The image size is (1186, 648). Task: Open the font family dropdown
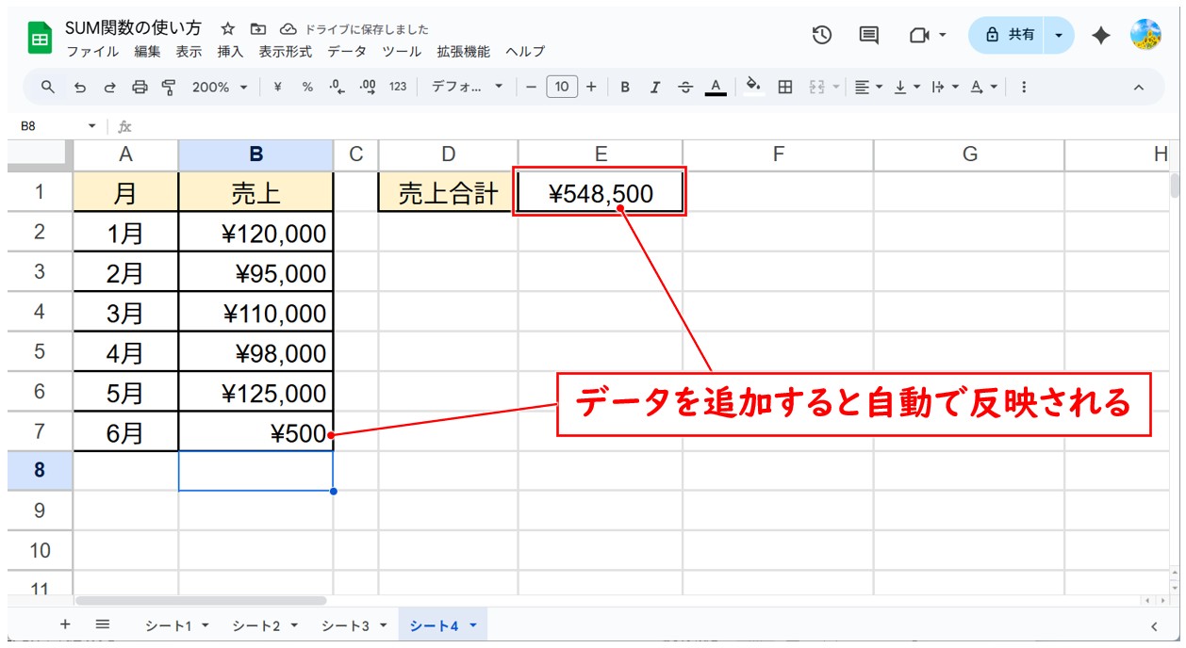(x=468, y=87)
